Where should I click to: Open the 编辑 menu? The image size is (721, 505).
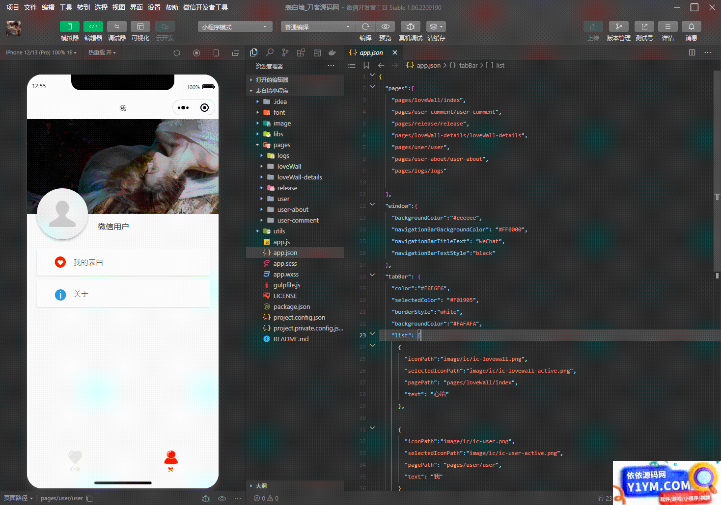48,7
